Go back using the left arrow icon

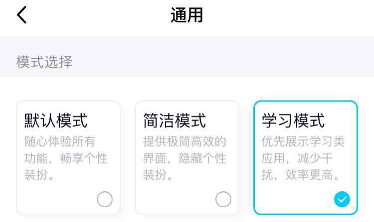click(x=22, y=15)
